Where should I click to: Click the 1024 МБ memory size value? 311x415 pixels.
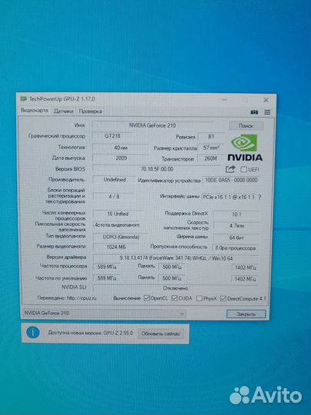point(116,247)
